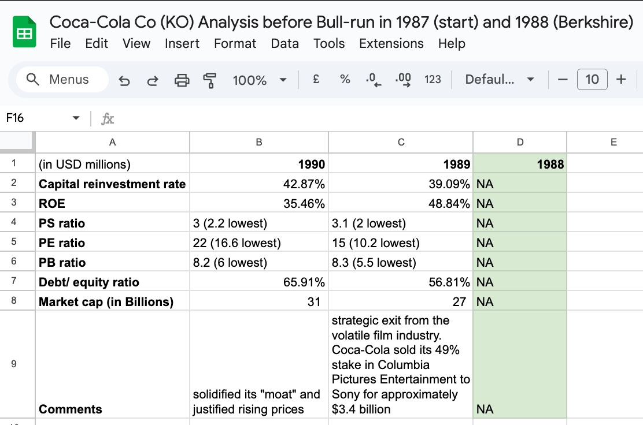Increase font size plus button
Image resolution: width=643 pixels, height=425 pixels.
[621, 79]
